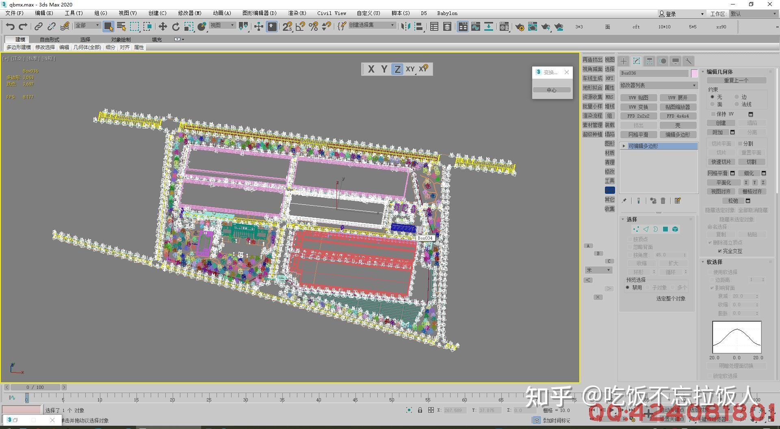Enable the 忽略背面 checkbox

pyautogui.click(x=630, y=247)
